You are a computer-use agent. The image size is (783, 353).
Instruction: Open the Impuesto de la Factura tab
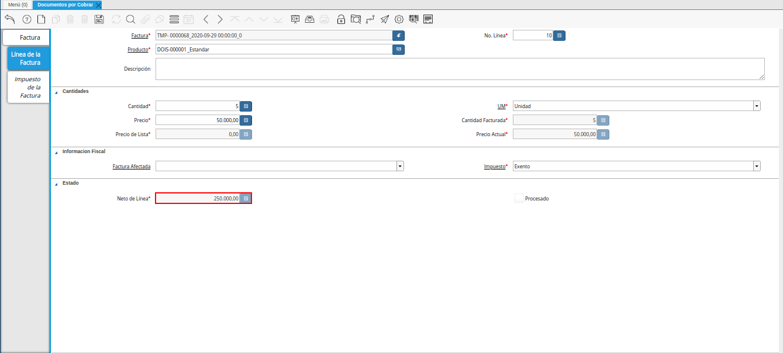tap(28, 87)
